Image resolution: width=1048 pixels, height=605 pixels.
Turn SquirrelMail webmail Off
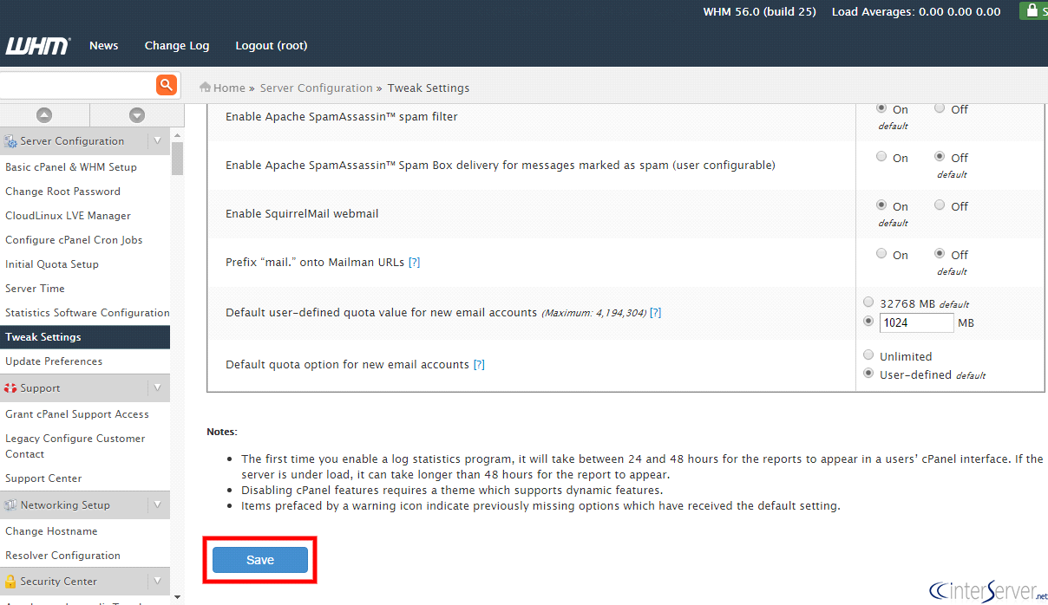940,205
